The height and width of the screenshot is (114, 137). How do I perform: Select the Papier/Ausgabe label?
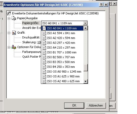pos(27,18)
